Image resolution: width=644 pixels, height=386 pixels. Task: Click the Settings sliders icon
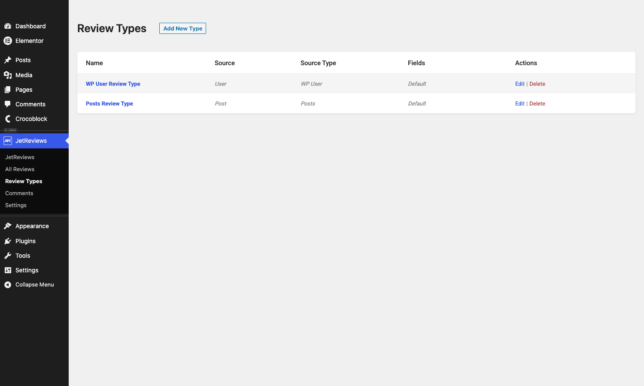(8, 270)
